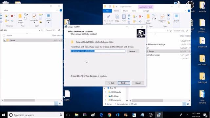This screenshot has height=118, width=210.
Task: Open the SBWin shortcut on desktop
Action: (67, 95)
